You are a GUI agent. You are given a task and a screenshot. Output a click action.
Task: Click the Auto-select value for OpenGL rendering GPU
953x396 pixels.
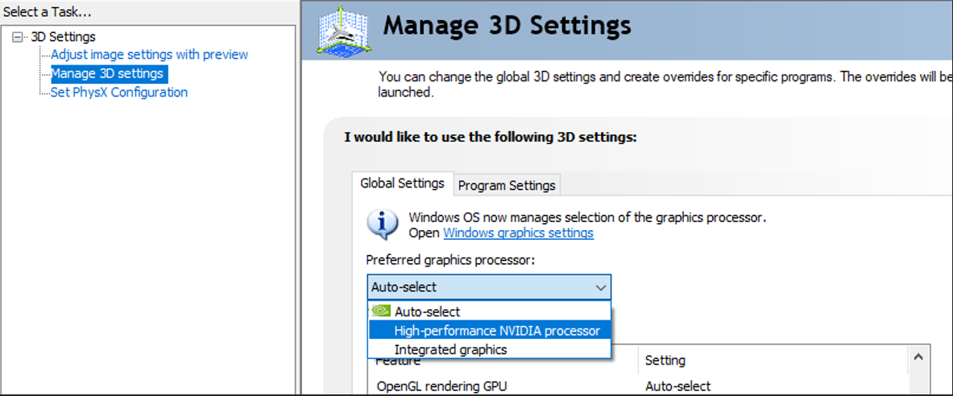(x=677, y=386)
